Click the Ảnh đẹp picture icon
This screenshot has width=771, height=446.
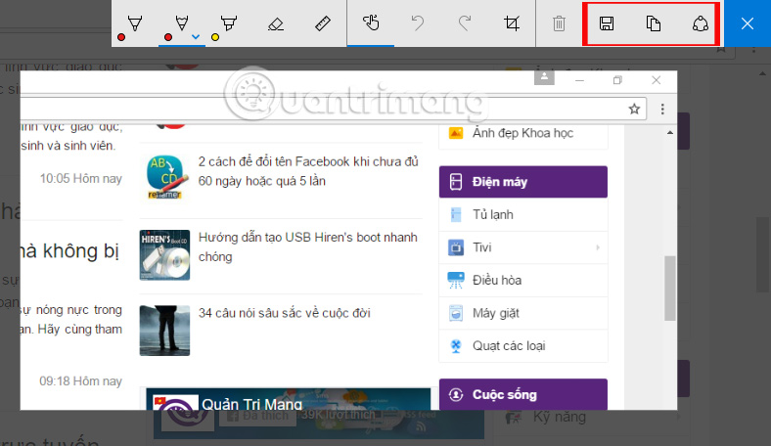pos(456,133)
